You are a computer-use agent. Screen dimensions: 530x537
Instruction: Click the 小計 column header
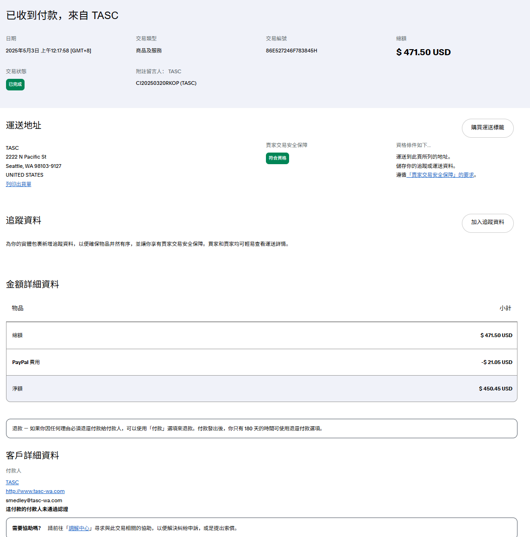[x=505, y=308]
